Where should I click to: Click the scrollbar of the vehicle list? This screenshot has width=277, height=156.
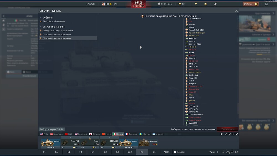(238, 109)
